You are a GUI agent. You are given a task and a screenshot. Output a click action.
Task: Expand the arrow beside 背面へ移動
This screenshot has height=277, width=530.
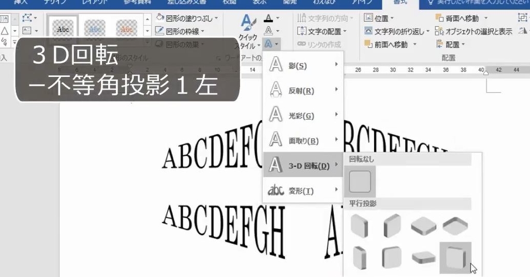[485, 18]
